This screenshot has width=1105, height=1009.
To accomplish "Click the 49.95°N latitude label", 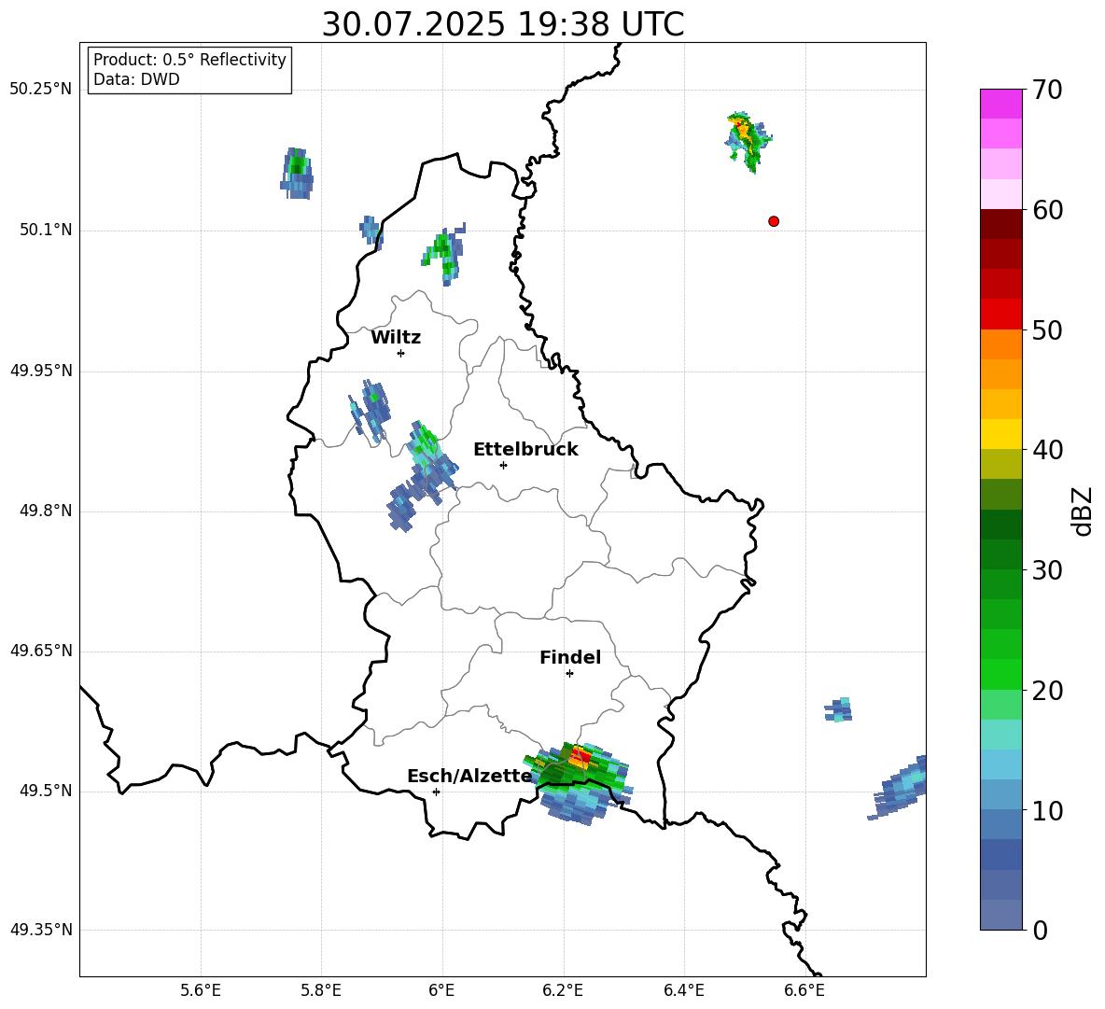I will pyautogui.click(x=41, y=371).
